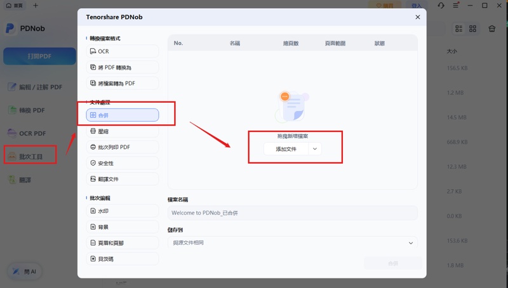Screen dimensions: 508x288
Task: Select 轉換 PDF in sidebar
Action: click(x=27, y=110)
